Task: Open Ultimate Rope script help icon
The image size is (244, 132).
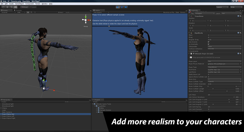Action: [x=238, y=53]
